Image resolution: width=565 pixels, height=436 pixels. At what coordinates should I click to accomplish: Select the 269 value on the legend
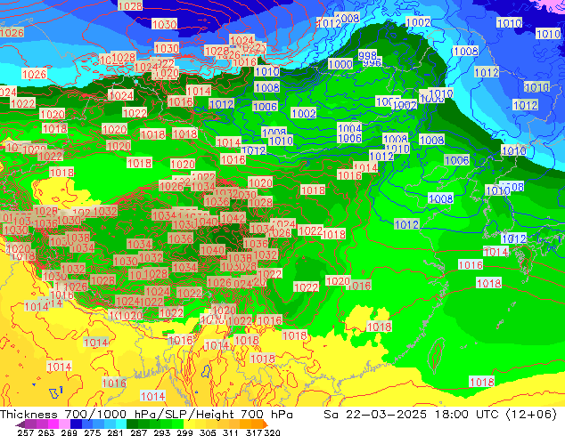tap(69, 432)
